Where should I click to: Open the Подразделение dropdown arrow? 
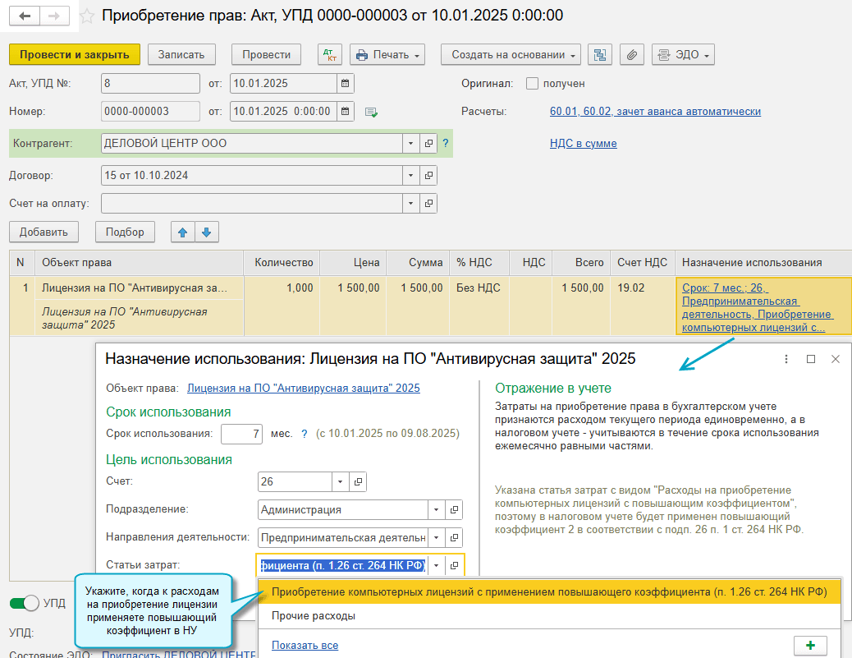click(436, 510)
